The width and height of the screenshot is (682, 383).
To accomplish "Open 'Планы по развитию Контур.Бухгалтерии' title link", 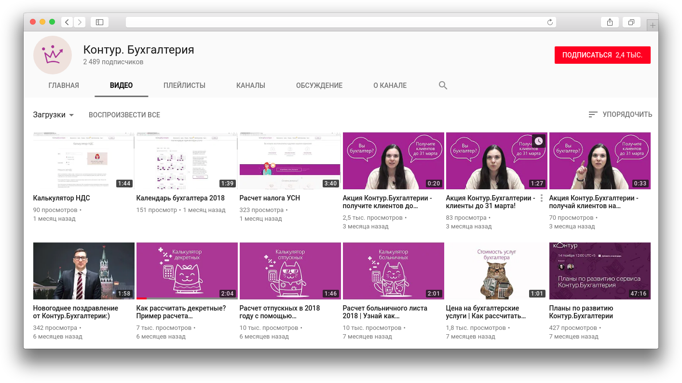I will [x=581, y=312].
